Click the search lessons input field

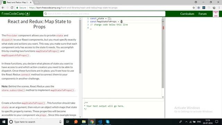tap(104, 14)
